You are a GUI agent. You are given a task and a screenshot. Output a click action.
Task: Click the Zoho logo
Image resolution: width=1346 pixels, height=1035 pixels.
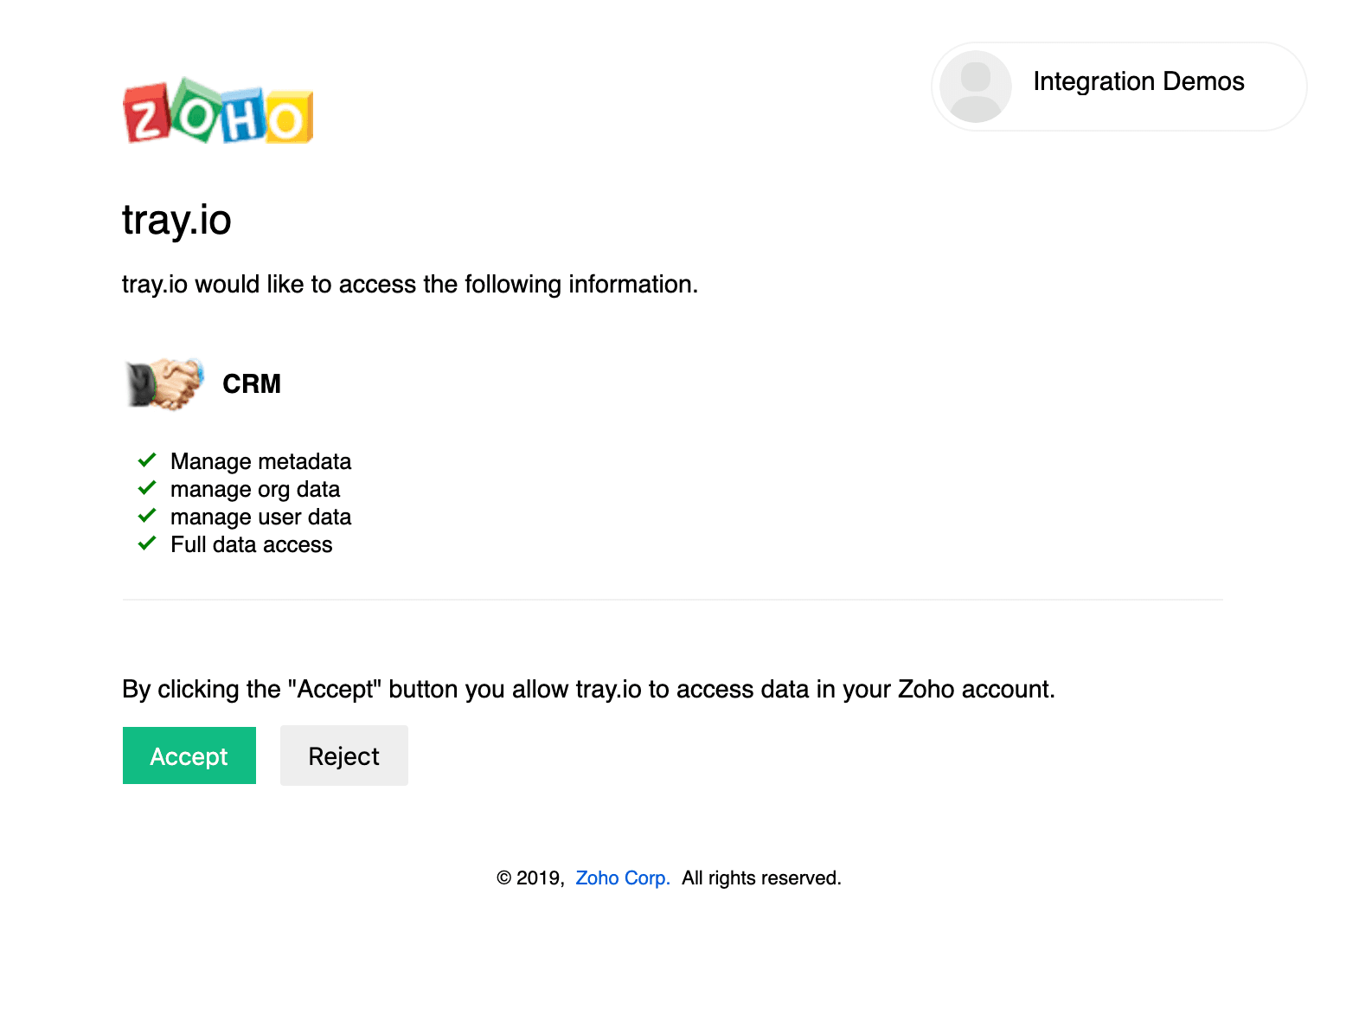[x=218, y=112]
